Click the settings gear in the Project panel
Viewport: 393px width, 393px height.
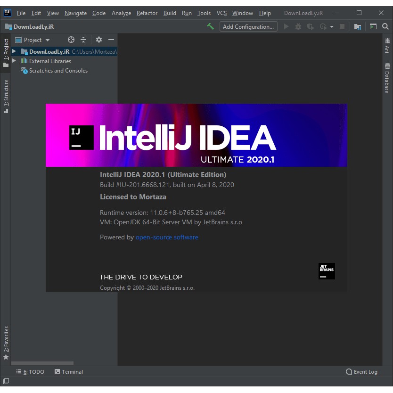point(99,40)
